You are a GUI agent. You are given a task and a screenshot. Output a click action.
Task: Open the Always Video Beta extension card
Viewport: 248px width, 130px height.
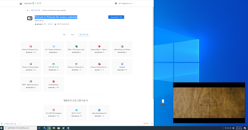[x=99, y=49]
